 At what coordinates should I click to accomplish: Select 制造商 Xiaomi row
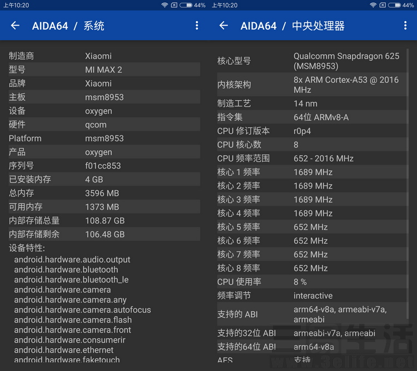[105, 56]
